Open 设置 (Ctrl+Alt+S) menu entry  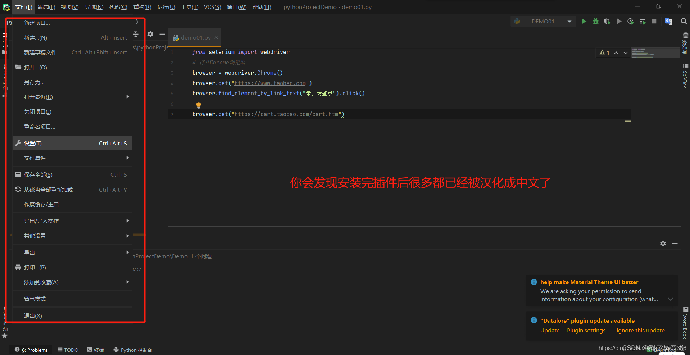coord(73,143)
